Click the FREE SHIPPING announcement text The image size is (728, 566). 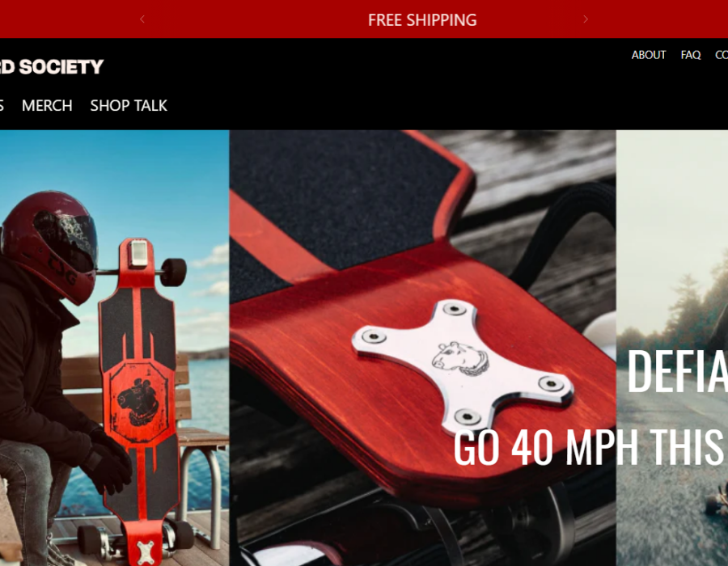(x=422, y=20)
